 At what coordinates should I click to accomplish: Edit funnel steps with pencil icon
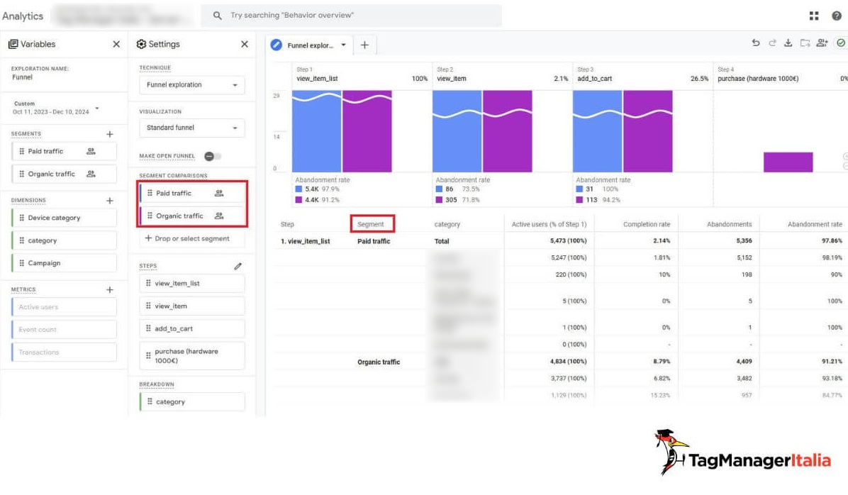238,266
